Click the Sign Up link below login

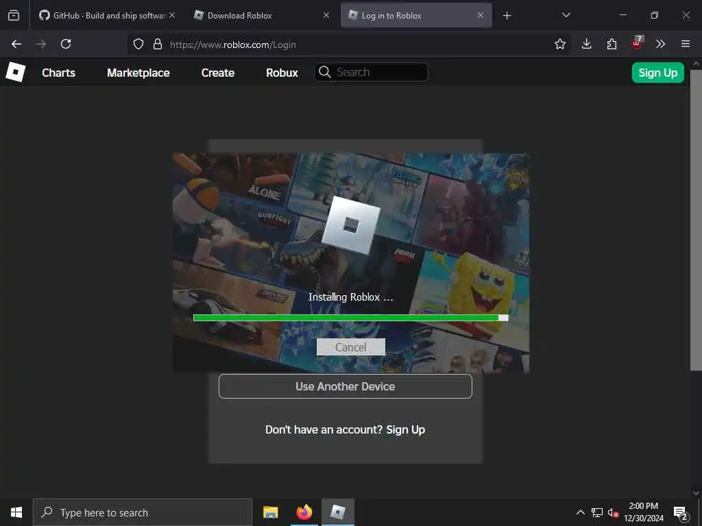406,430
